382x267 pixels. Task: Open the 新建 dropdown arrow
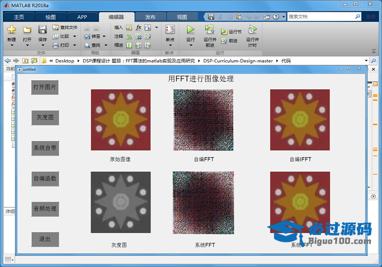tap(12, 45)
